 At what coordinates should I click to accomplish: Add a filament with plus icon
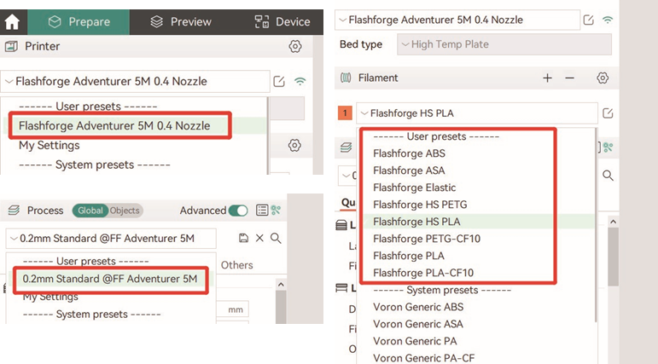point(547,78)
